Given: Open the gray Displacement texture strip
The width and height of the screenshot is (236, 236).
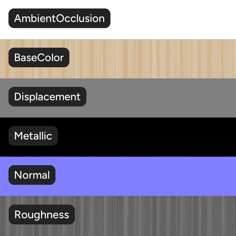Looking at the screenshot, I should (118, 98).
